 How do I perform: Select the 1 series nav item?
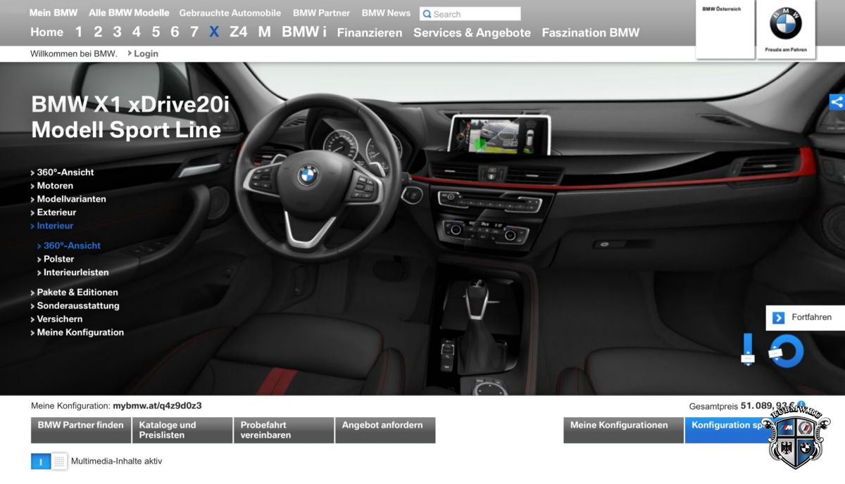pyautogui.click(x=79, y=32)
